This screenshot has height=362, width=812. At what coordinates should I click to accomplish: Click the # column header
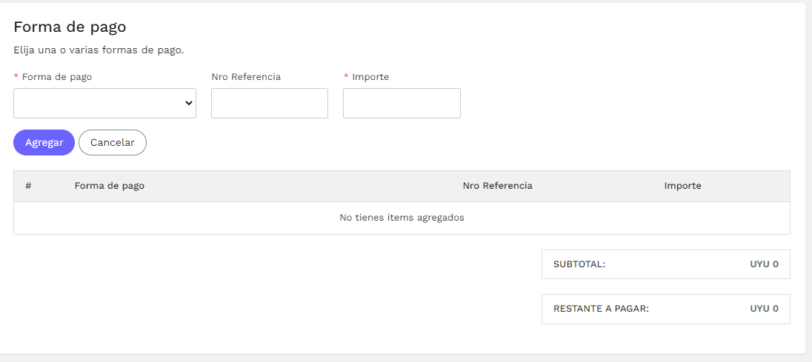click(28, 186)
